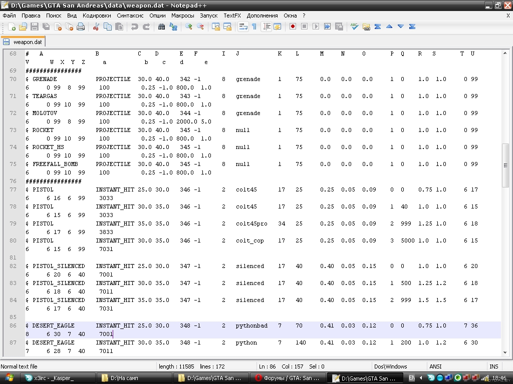This screenshot has width=513, height=384.
Task: Open the Синтаксис menu
Action: (x=130, y=15)
